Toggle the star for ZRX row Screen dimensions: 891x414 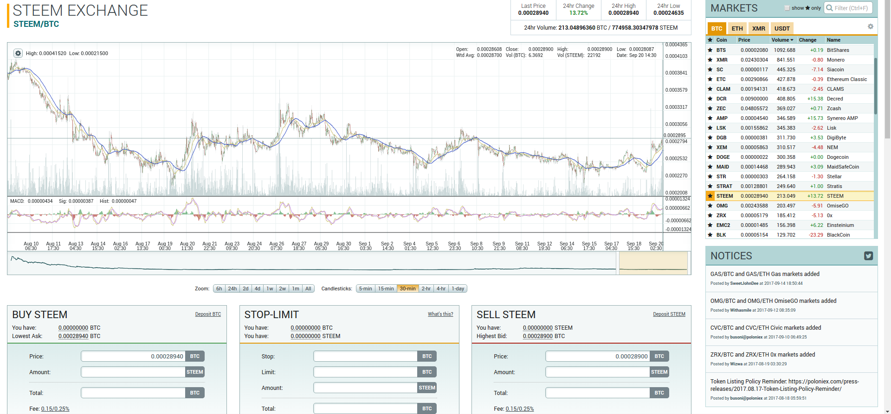point(710,215)
